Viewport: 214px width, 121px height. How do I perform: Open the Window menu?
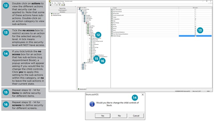click(59, 3)
